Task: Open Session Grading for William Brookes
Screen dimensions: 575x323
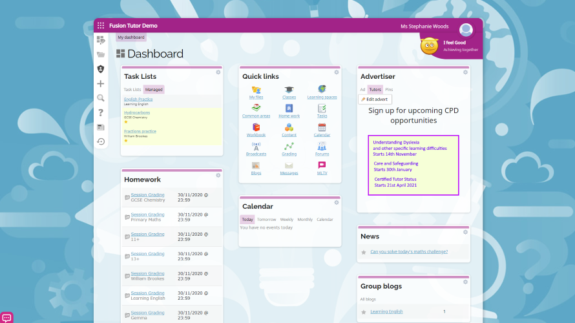Action: (x=147, y=273)
